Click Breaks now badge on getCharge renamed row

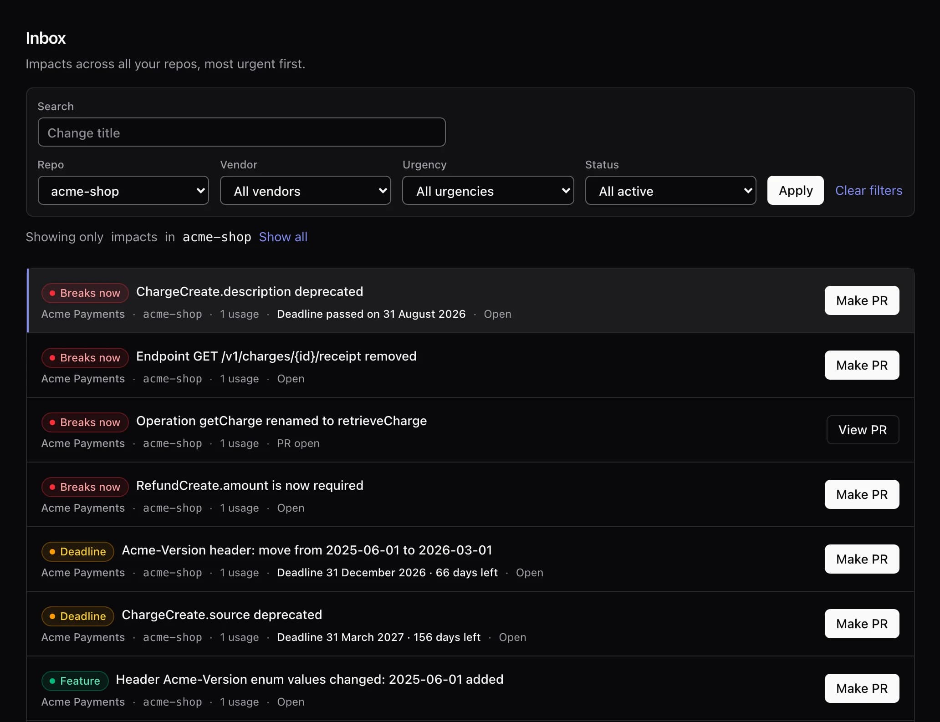[x=85, y=422]
